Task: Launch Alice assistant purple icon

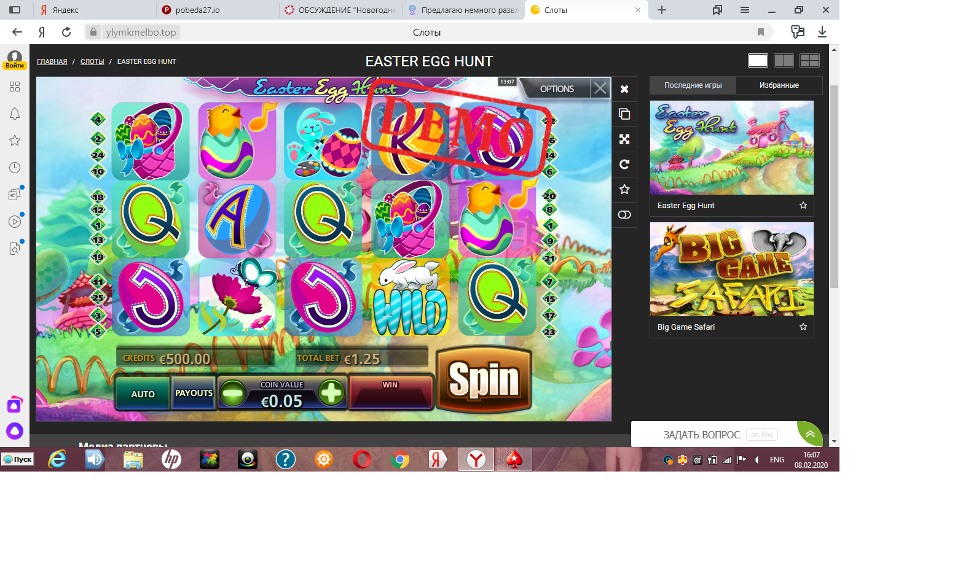Action: pos(15,431)
